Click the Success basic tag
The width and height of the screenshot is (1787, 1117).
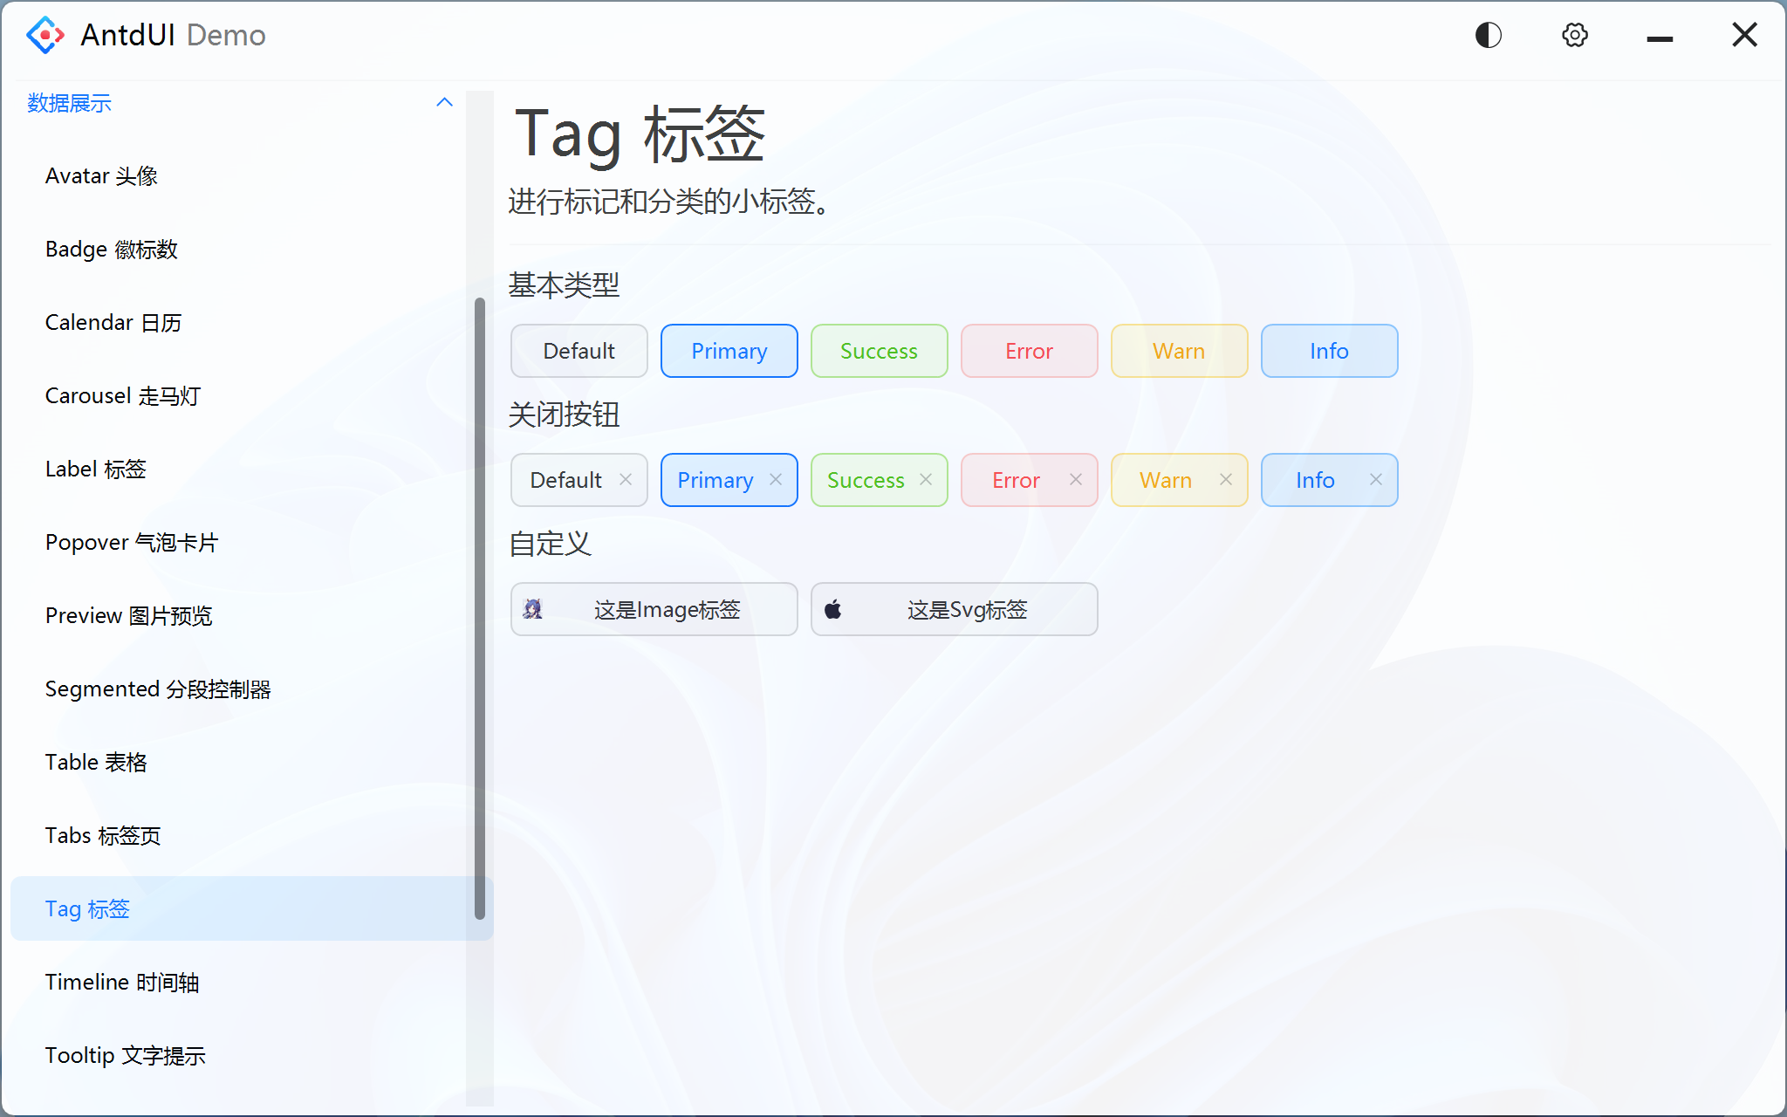tap(879, 351)
